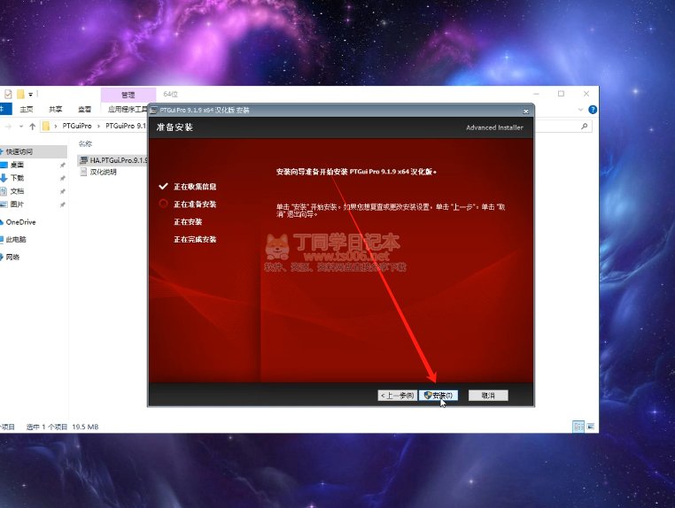This screenshot has width=675, height=508.
Task: Close the PTGui Pro installer dialog
Action: point(525,111)
